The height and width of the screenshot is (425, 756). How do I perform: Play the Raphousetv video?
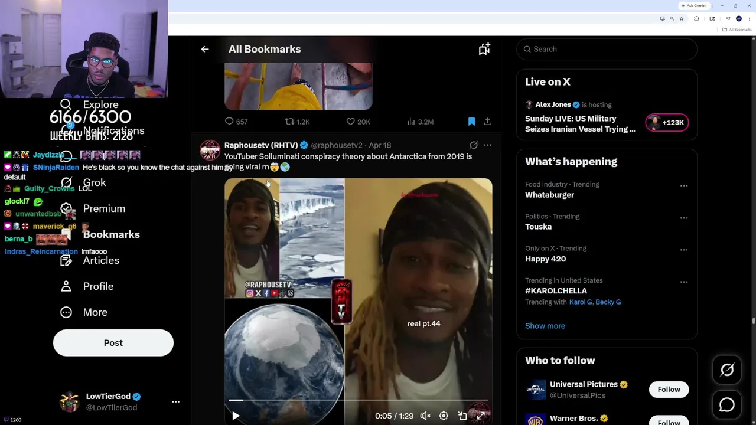click(236, 416)
